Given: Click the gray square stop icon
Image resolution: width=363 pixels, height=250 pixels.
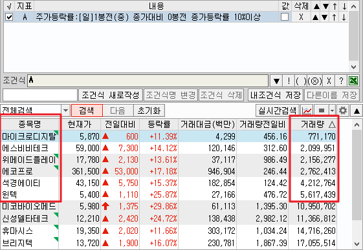Looking at the screenshot, I should click(322, 110).
